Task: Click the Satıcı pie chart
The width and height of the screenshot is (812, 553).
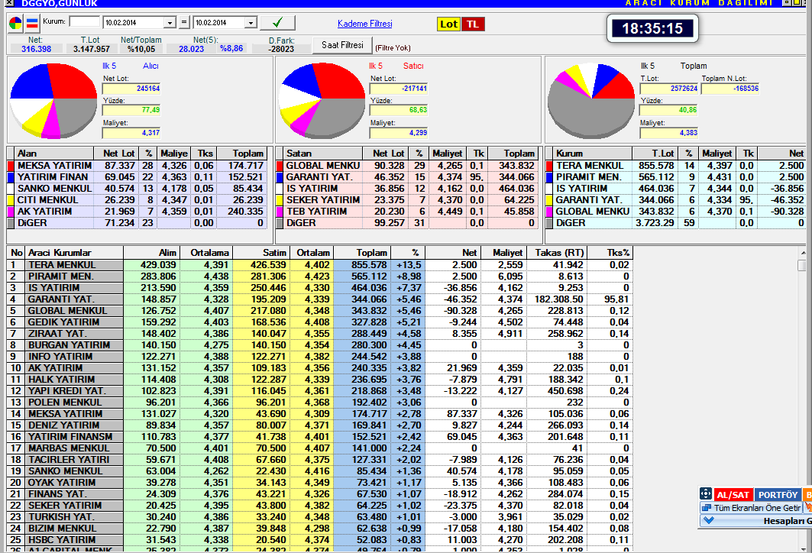Action: [x=322, y=101]
